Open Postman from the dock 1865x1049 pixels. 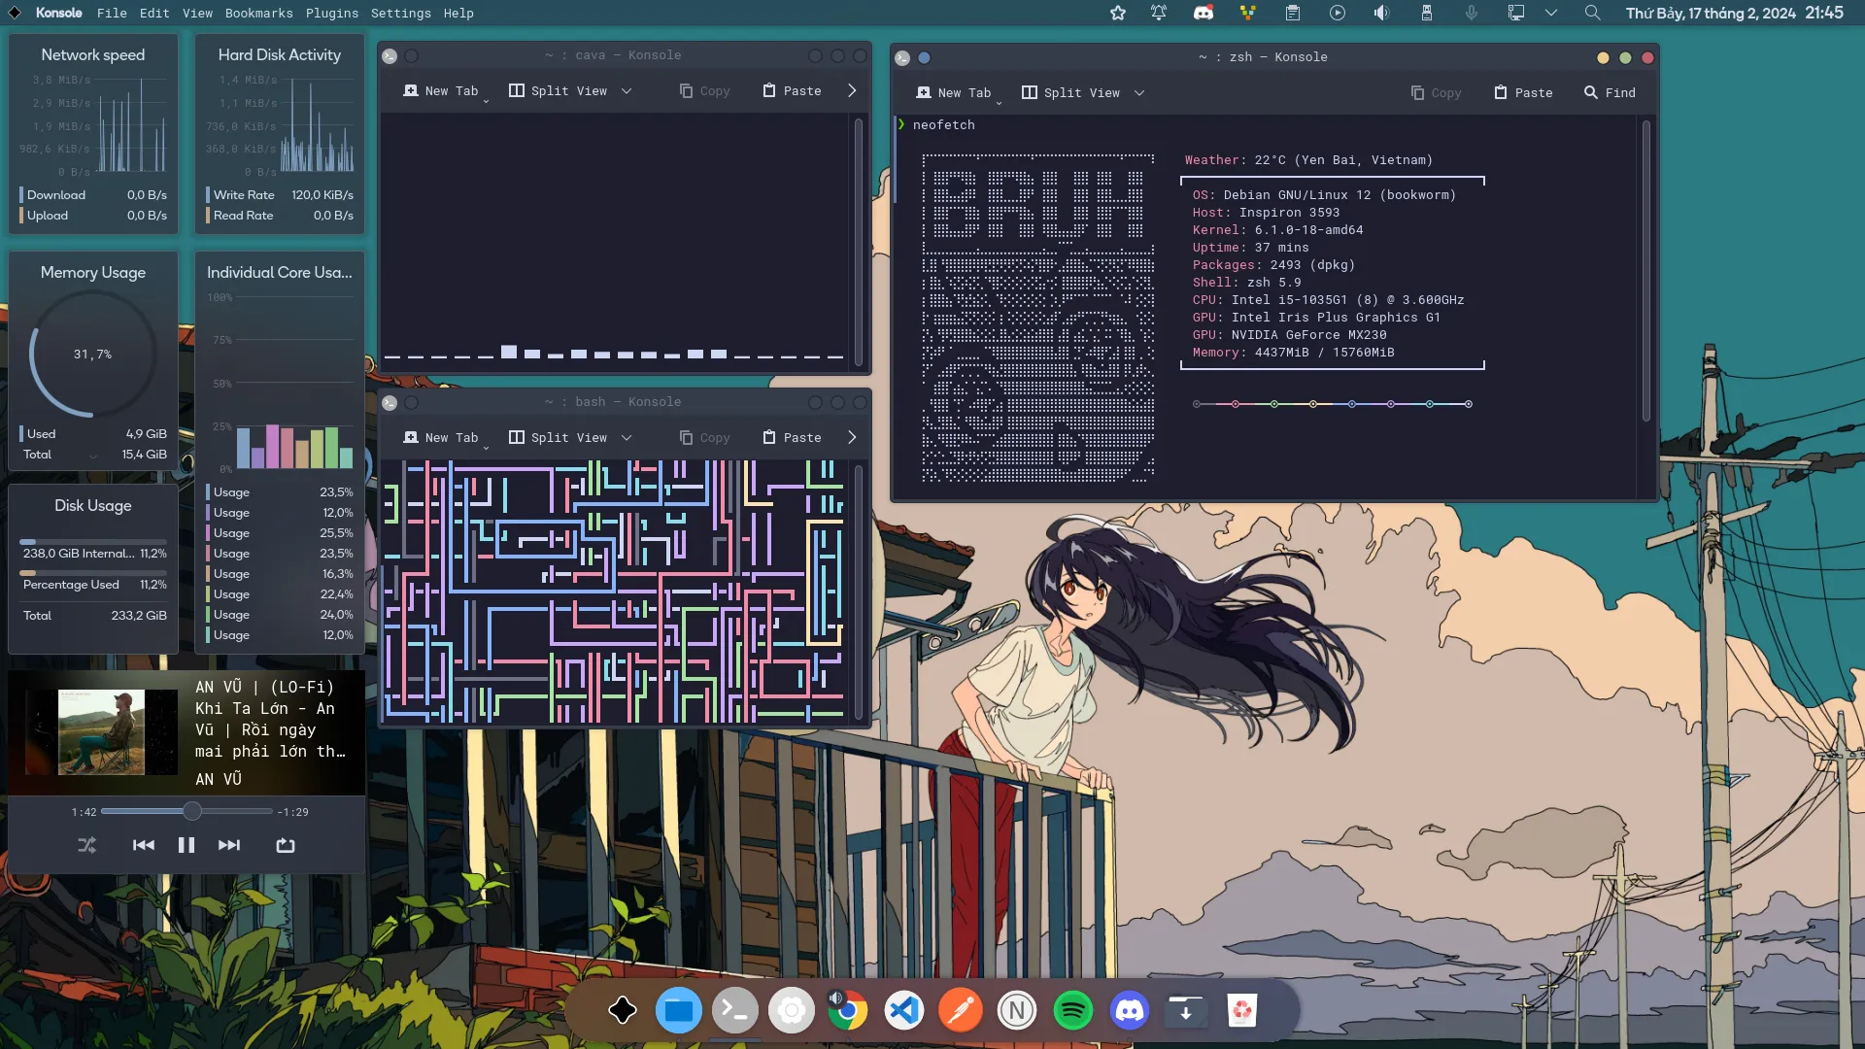[961, 1011]
